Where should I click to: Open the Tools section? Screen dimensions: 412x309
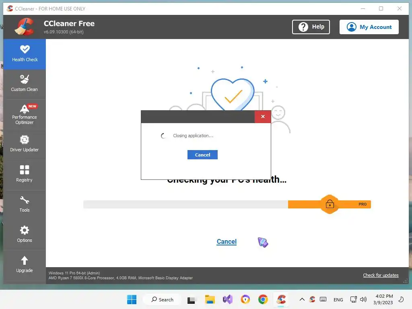point(25,205)
